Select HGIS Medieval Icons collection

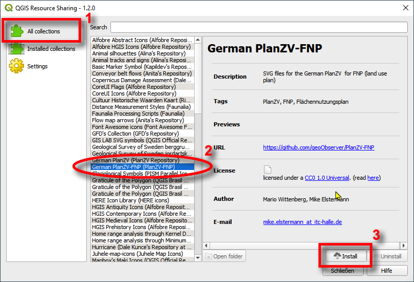[x=143, y=220]
